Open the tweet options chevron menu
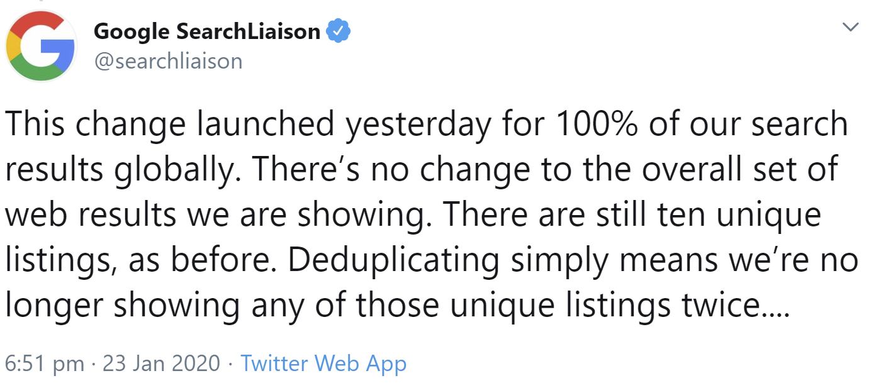The width and height of the screenshot is (874, 383). point(850,27)
